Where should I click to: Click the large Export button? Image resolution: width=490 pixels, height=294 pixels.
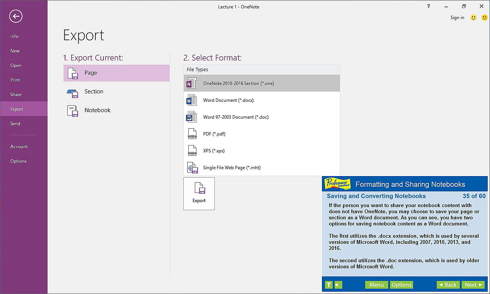pyautogui.click(x=199, y=194)
